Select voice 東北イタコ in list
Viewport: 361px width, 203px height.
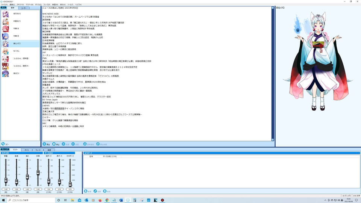click(x=20, y=44)
